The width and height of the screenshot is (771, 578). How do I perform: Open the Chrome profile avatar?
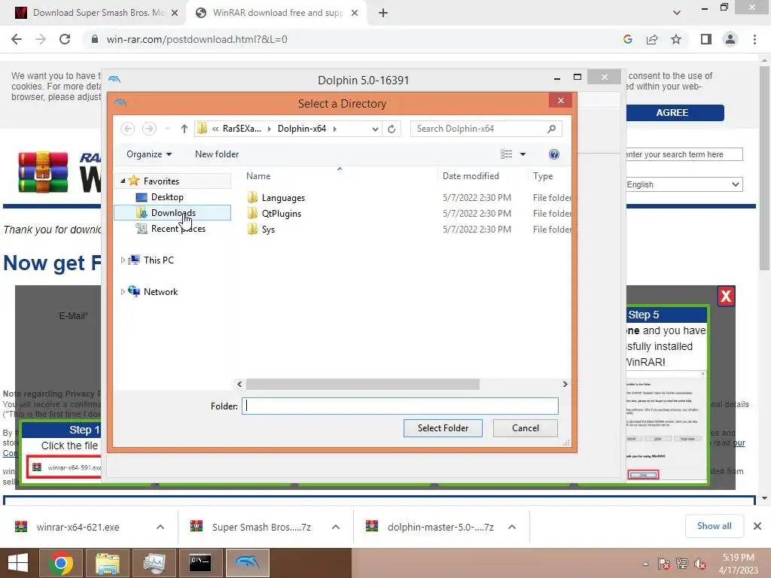click(730, 39)
